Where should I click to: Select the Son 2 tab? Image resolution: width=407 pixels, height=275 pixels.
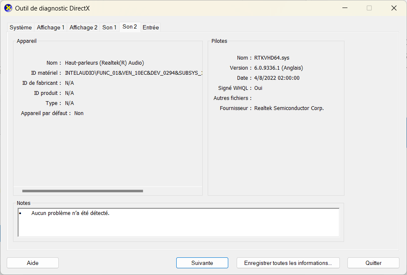point(130,26)
